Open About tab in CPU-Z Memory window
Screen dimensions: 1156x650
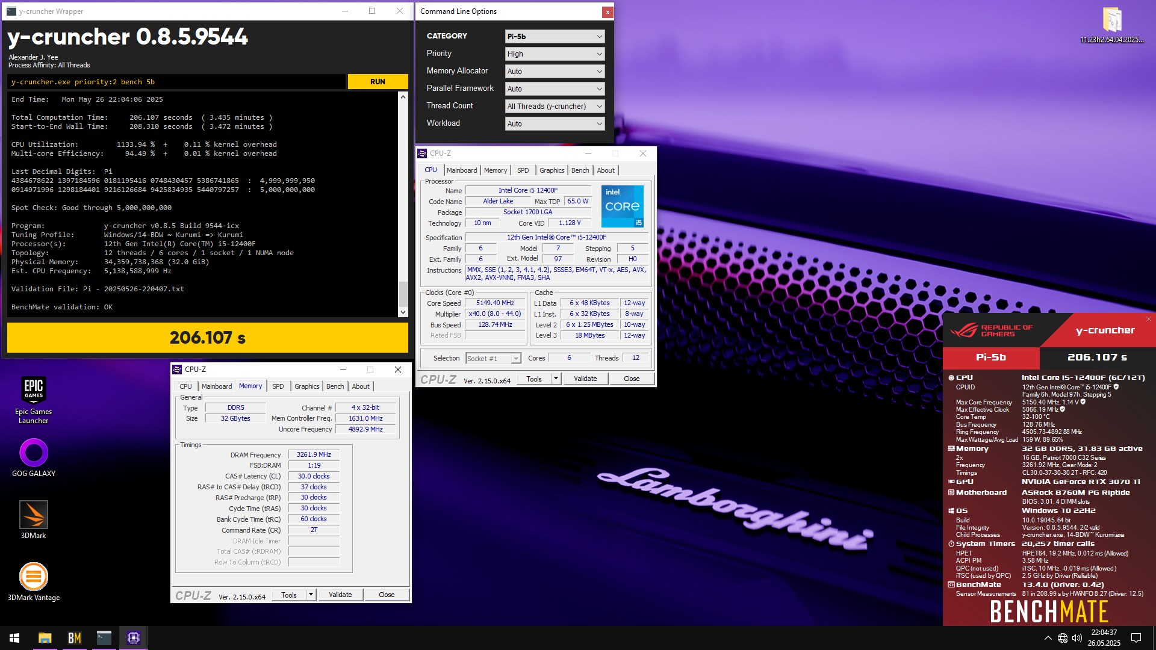click(361, 386)
